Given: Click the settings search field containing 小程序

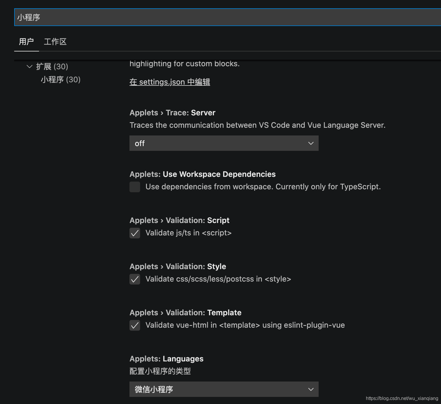Looking at the screenshot, I should (x=228, y=17).
